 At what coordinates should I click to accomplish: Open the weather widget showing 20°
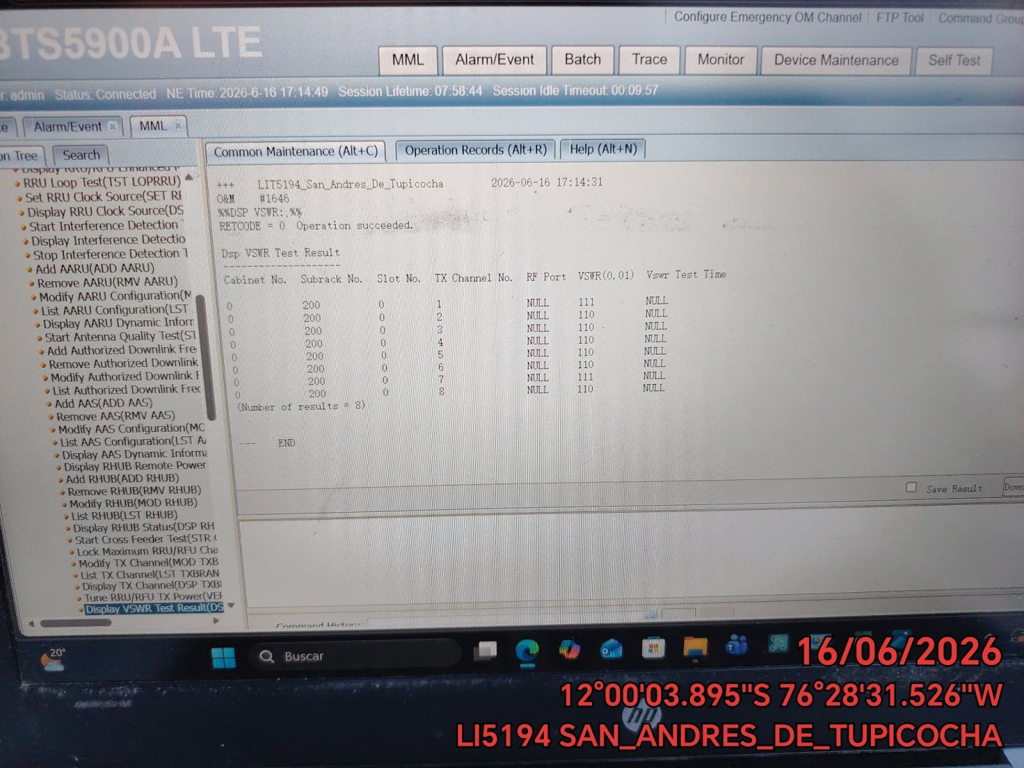coord(52,659)
